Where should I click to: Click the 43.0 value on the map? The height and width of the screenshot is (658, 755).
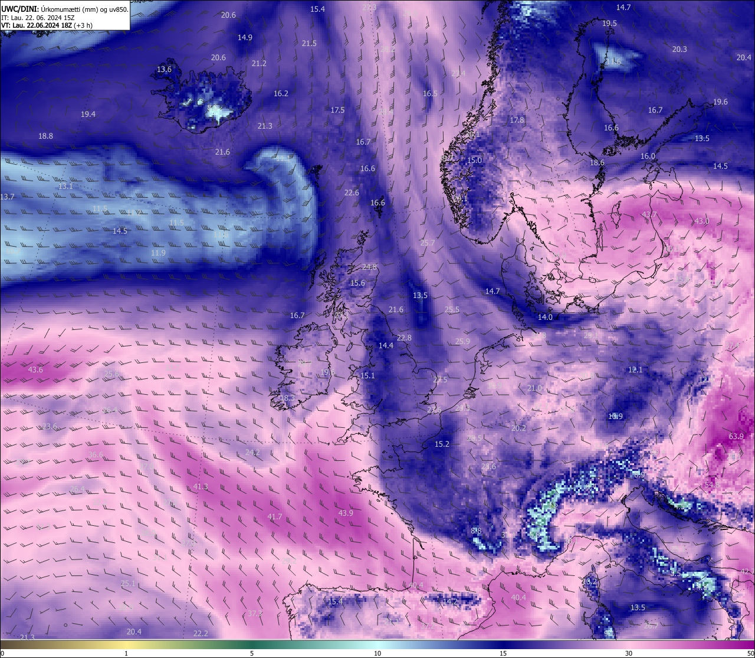701,221
